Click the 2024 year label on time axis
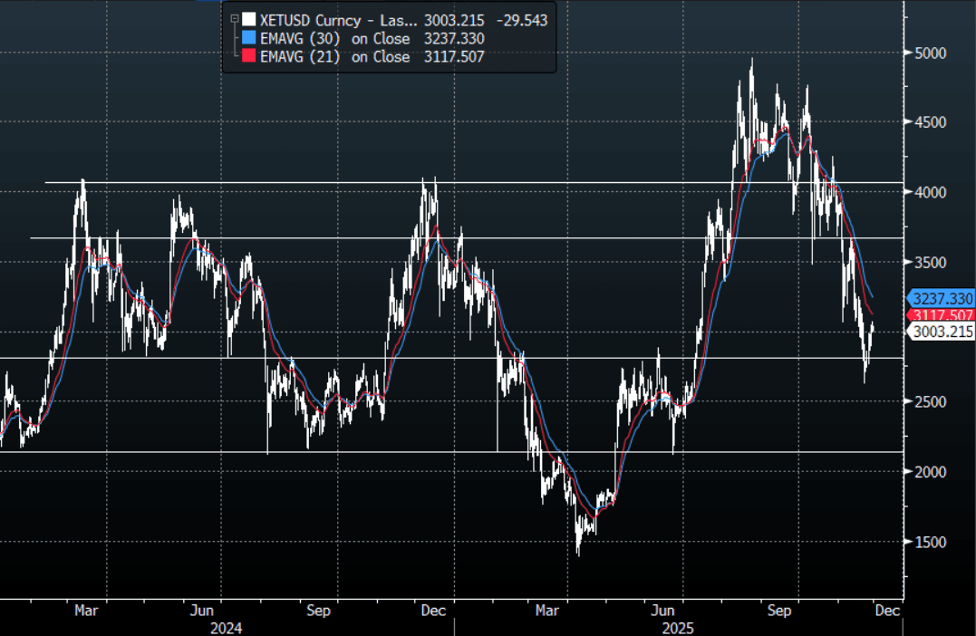This screenshot has height=636, width=976. [226, 627]
